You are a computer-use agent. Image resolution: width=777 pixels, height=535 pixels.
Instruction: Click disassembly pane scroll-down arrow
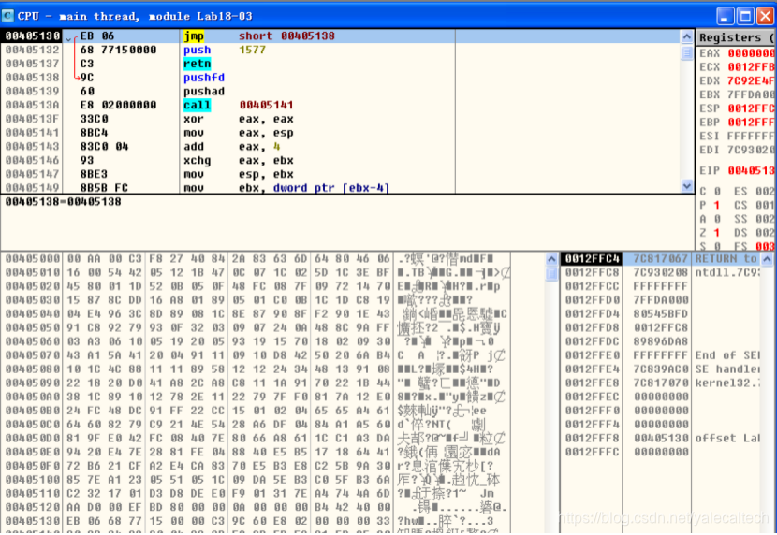pyautogui.click(x=686, y=186)
